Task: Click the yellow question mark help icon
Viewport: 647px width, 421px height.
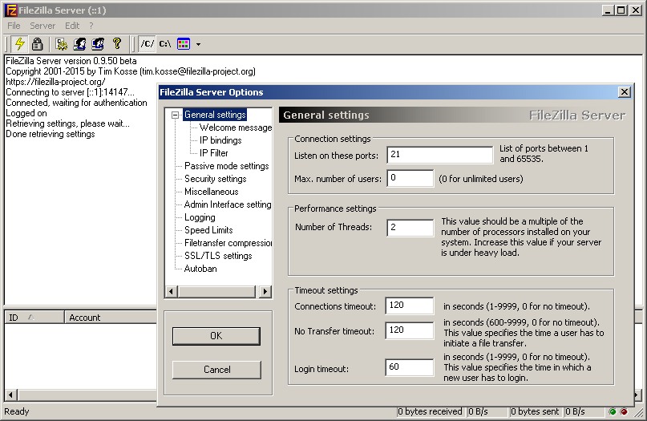Action: click(117, 44)
